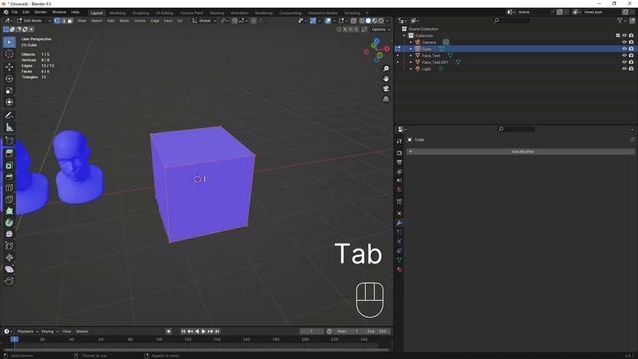Collapse the Collection in Outliner
Viewport: 638px width, 359px height.
[404, 36]
